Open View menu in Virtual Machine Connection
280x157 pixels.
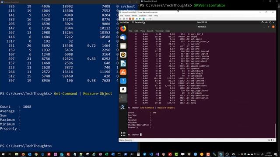click(x=150, y=16)
